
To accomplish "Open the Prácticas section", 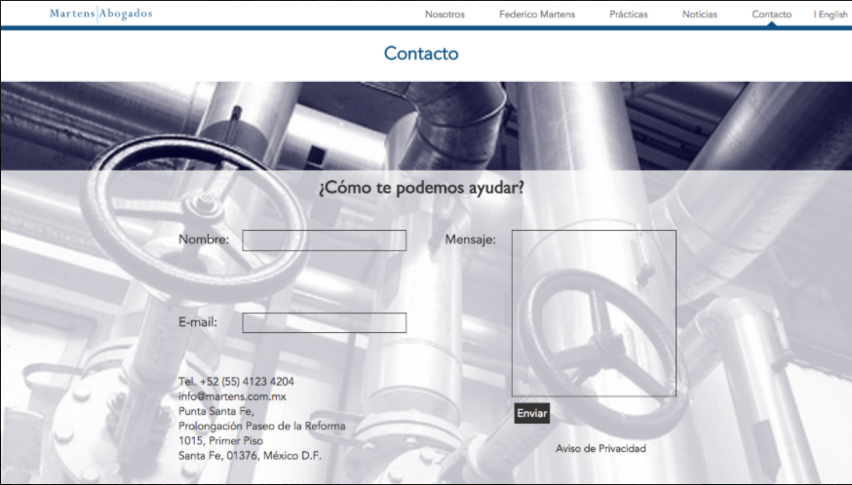I will tap(629, 15).
